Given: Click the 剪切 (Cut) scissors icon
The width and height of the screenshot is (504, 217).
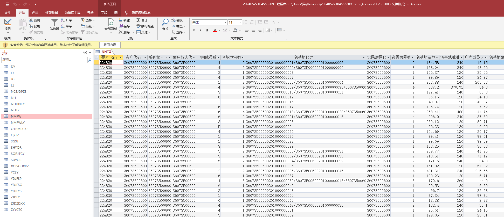Looking at the screenshot, I should (31, 20).
